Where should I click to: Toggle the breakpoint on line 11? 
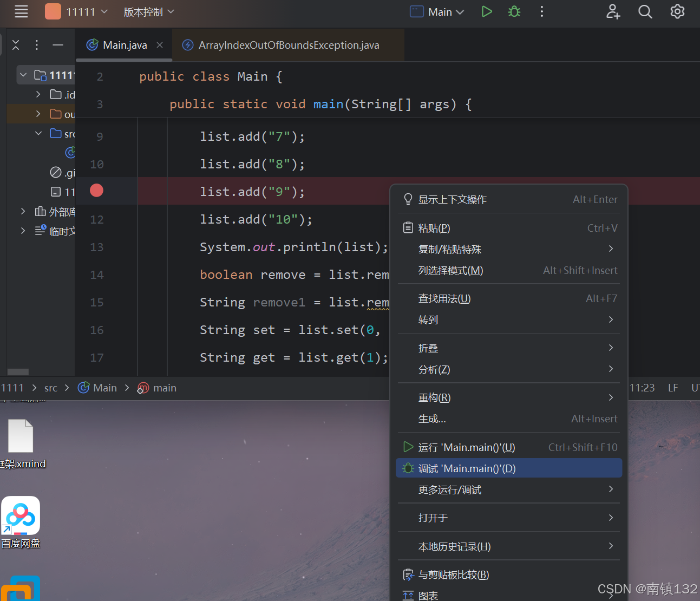pyautogui.click(x=96, y=191)
